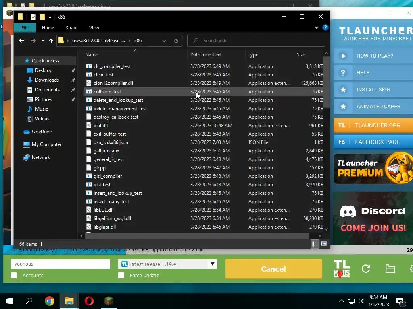Expand address bar history dropdown
This screenshot has height=309, width=413.
pos(164,41)
